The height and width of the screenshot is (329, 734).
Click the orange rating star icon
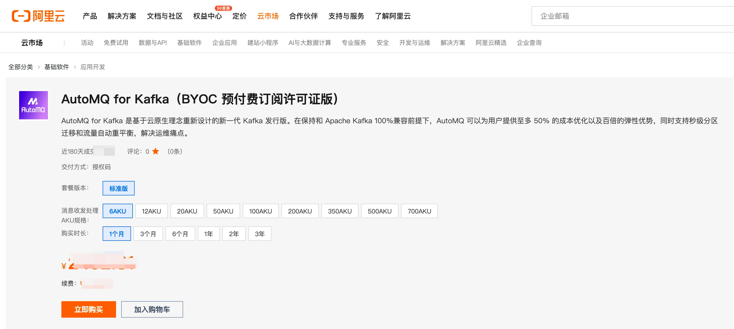tap(155, 151)
